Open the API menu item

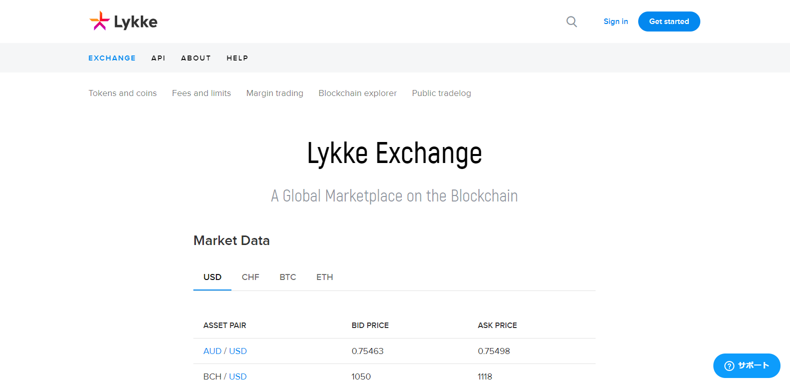click(x=158, y=58)
